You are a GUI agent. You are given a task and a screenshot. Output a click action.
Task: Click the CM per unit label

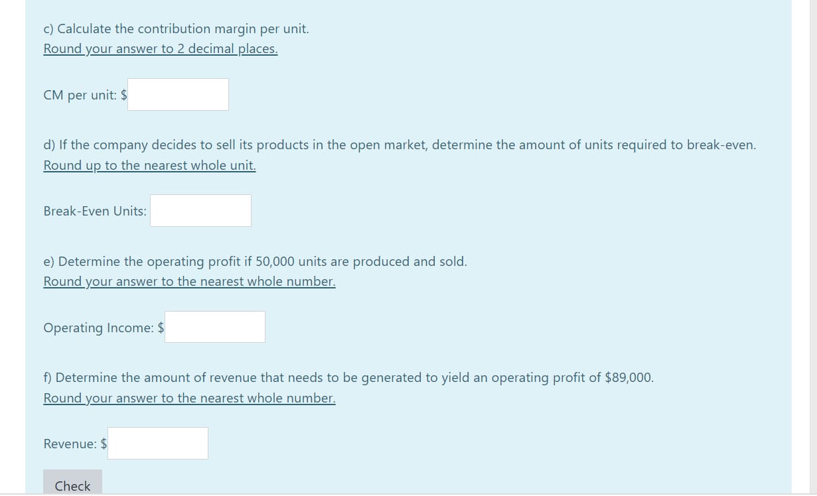(x=78, y=95)
